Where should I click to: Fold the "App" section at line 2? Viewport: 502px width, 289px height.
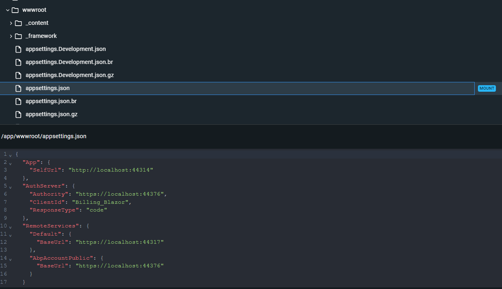click(10, 163)
